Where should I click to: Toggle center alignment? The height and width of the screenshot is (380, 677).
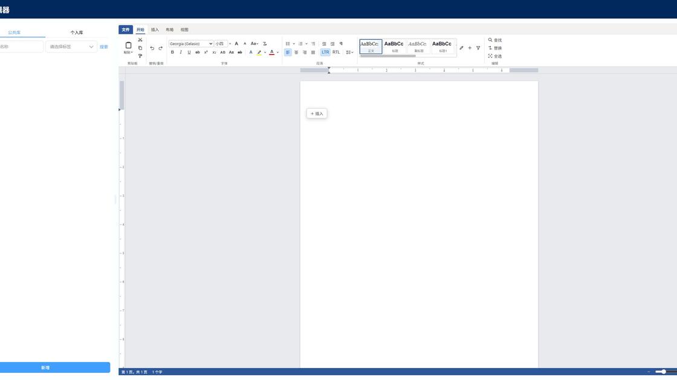coord(296,52)
